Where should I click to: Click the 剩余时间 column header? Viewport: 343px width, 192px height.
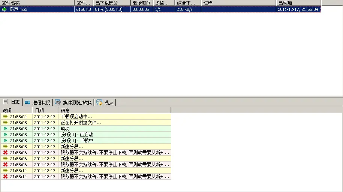tap(142, 3)
